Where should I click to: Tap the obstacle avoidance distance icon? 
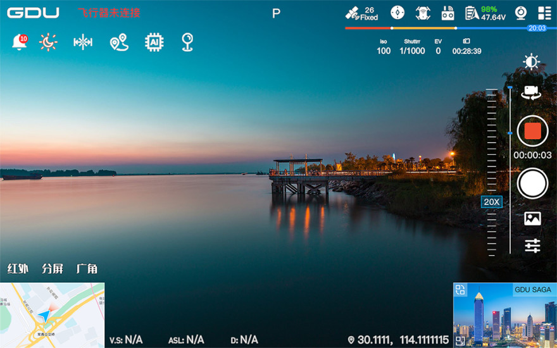click(x=83, y=42)
